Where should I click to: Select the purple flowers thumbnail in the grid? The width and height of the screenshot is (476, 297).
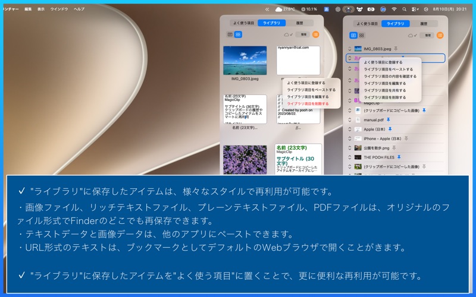(x=245, y=159)
